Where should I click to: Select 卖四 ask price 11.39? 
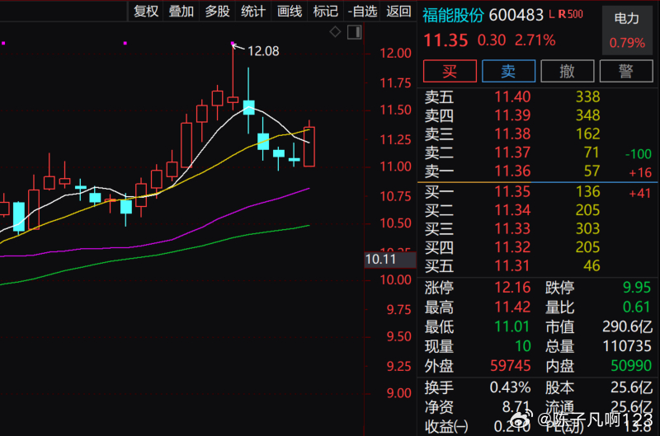(x=512, y=115)
